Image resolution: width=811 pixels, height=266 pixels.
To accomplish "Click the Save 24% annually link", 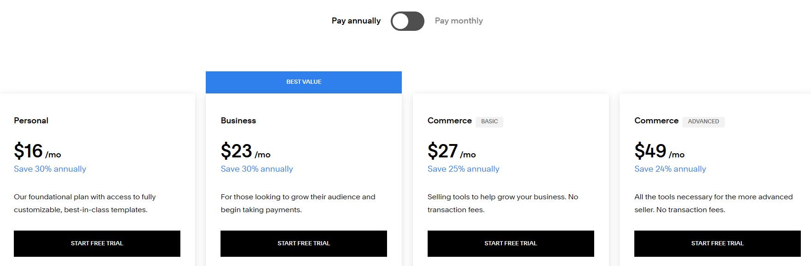I will [x=670, y=169].
